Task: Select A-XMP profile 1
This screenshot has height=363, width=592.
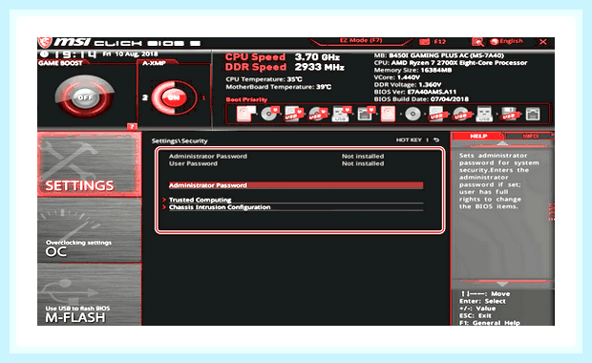Action: pos(204,97)
